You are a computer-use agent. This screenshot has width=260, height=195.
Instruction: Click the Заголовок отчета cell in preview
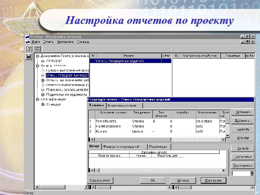point(154,152)
